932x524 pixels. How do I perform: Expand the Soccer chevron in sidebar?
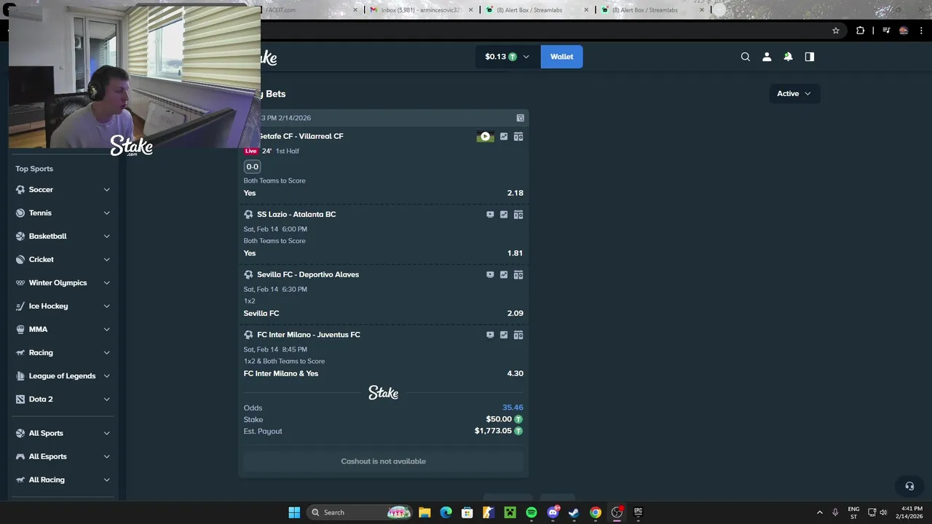106,190
